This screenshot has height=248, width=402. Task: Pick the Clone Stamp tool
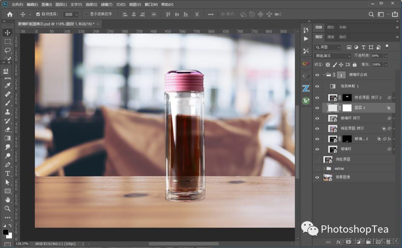7,112
